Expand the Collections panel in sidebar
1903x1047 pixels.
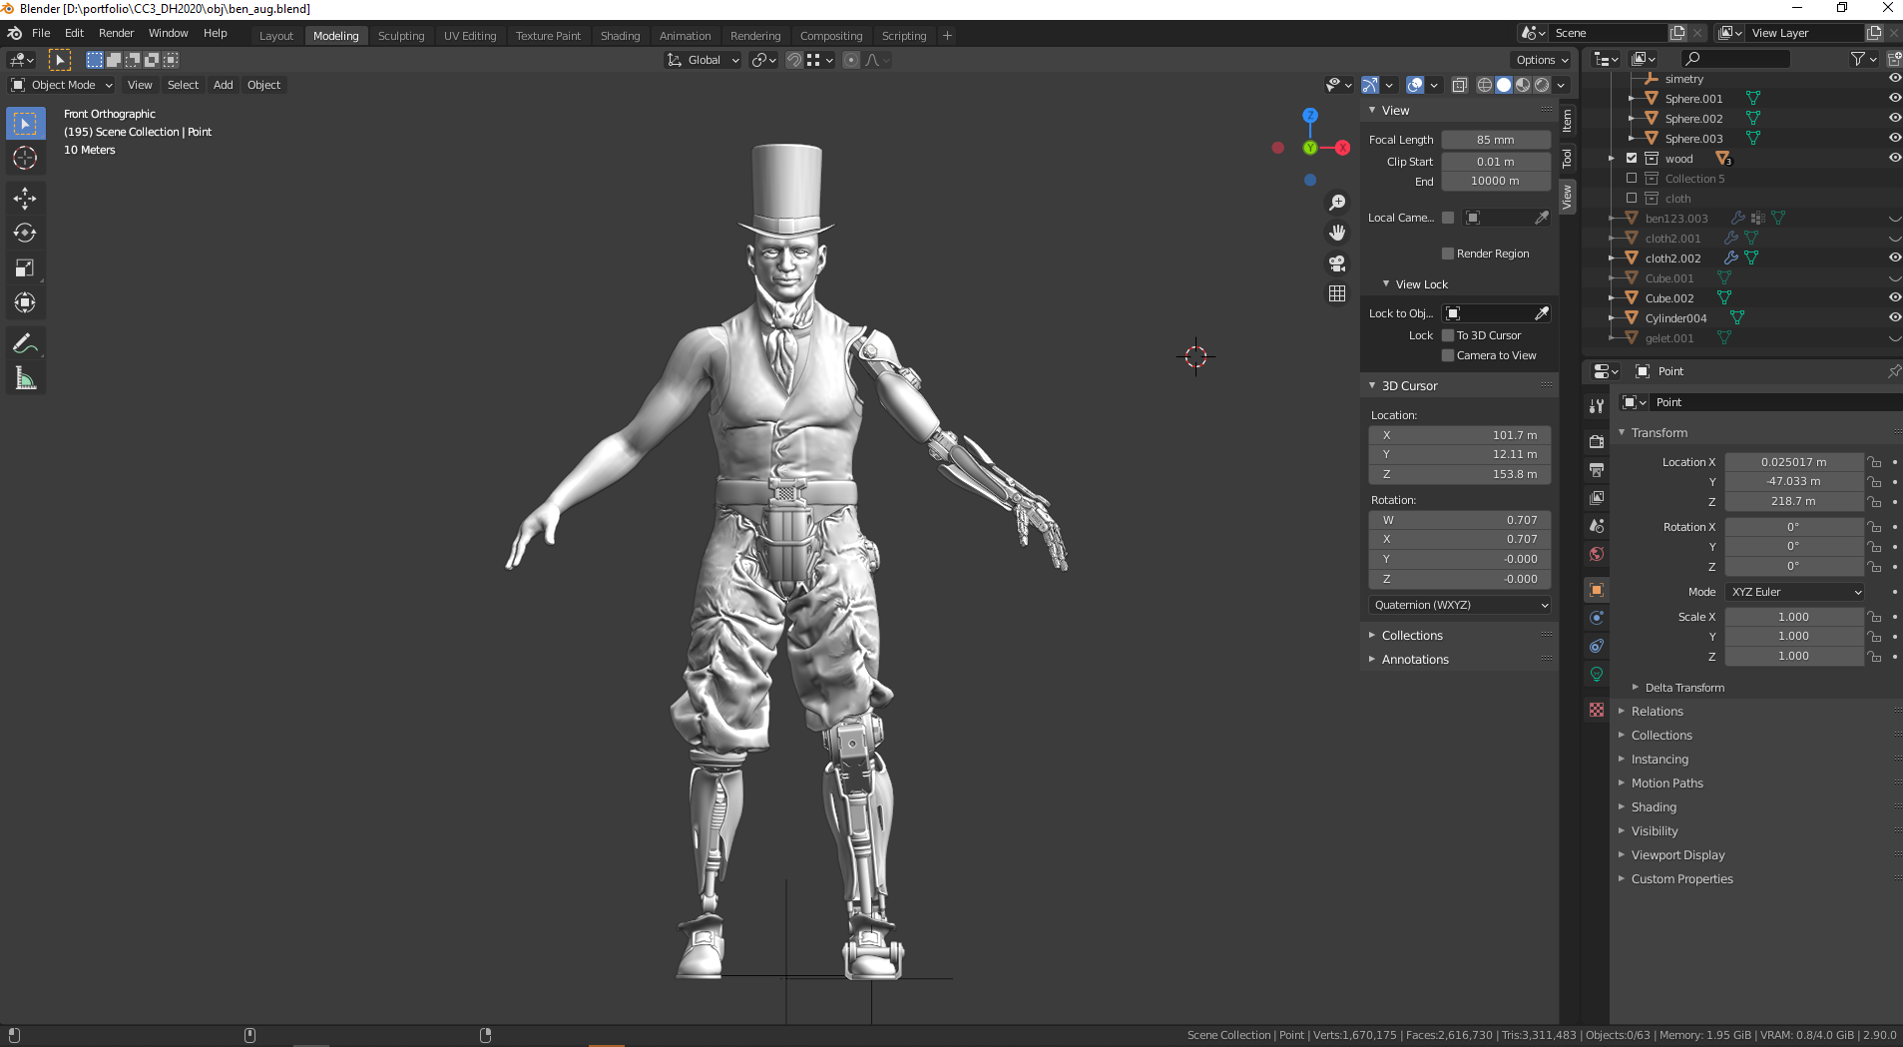coord(1411,636)
